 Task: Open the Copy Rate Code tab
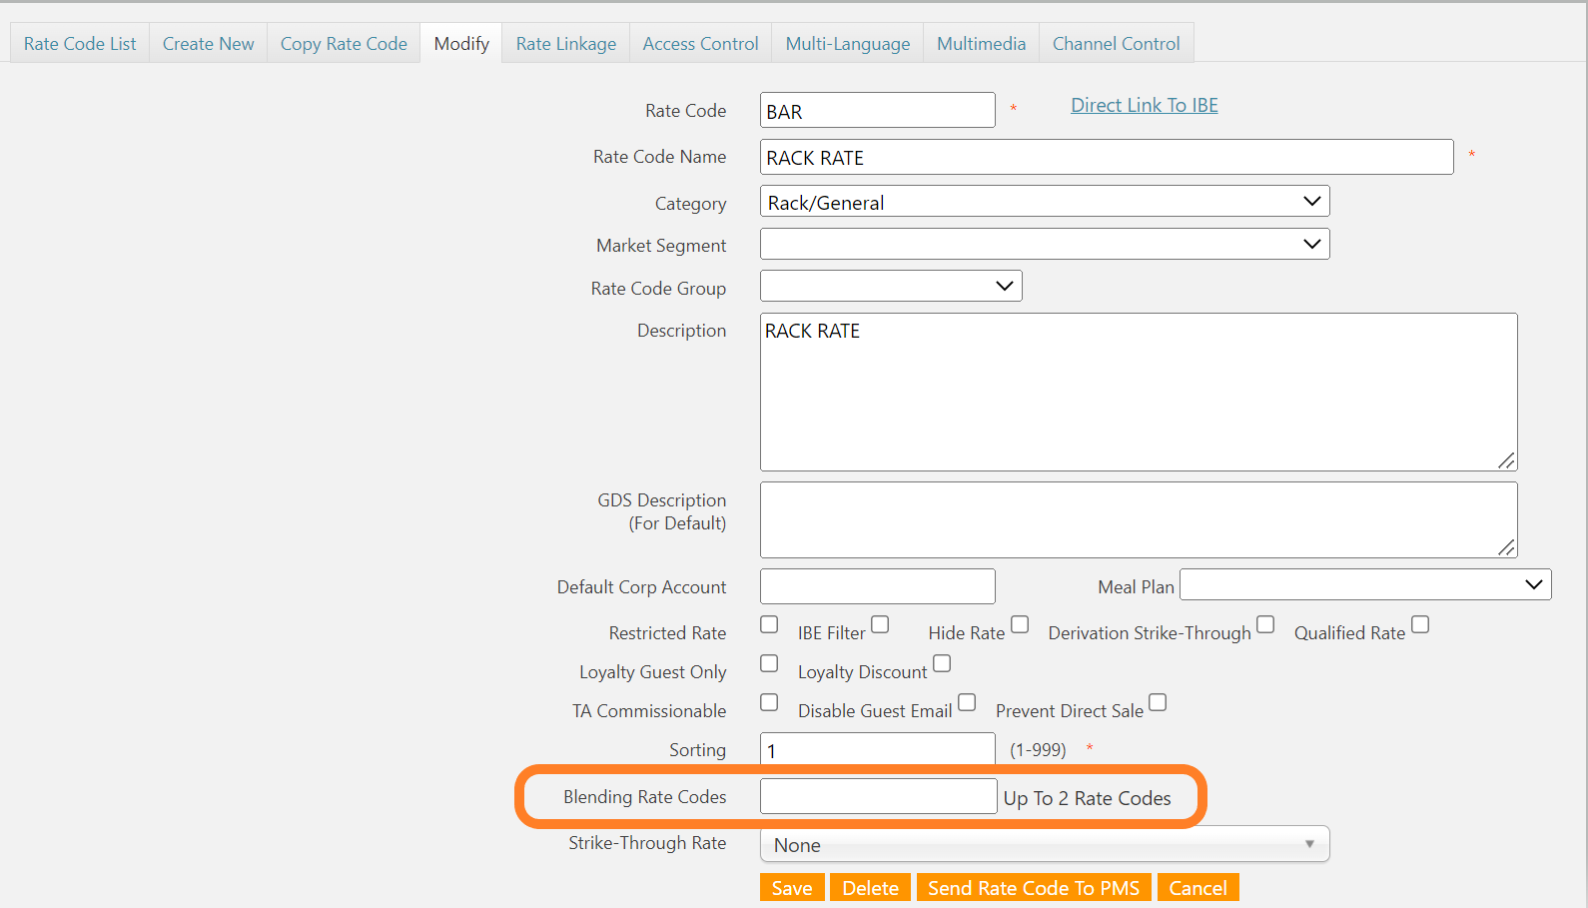(x=344, y=44)
